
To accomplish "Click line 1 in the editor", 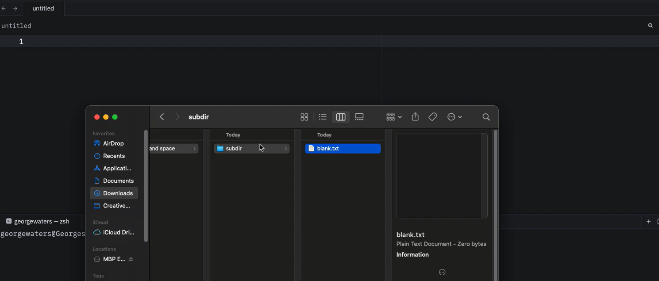I will point(329,41).
